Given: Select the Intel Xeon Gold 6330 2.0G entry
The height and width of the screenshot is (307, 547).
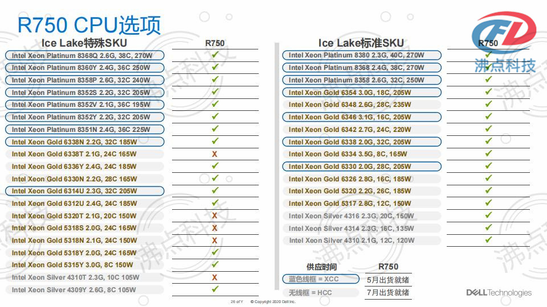Looking at the screenshot, I should pos(361,167).
